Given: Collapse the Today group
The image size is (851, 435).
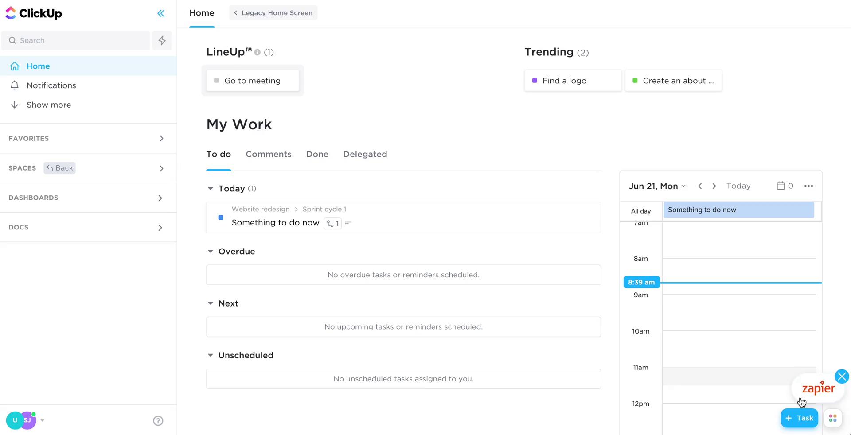Looking at the screenshot, I should pyautogui.click(x=211, y=189).
